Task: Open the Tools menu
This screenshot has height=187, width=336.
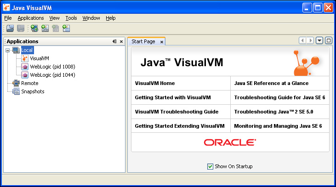Action: pos(71,18)
